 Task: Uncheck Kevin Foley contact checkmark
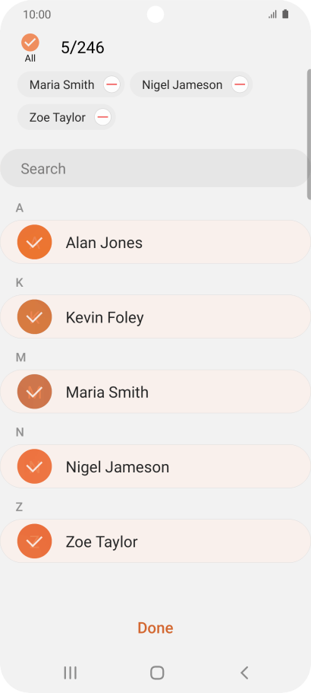pyautogui.click(x=34, y=317)
